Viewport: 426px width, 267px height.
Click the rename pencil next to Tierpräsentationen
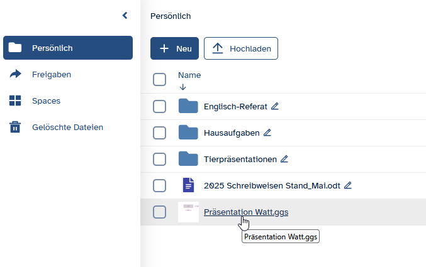(x=284, y=159)
